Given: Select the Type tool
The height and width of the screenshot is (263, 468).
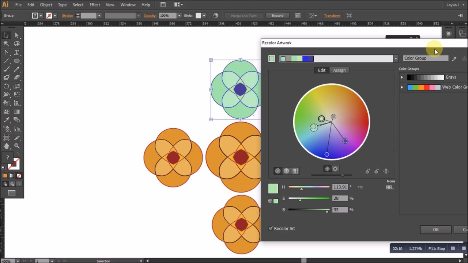Looking at the screenshot, I should coord(17,53).
